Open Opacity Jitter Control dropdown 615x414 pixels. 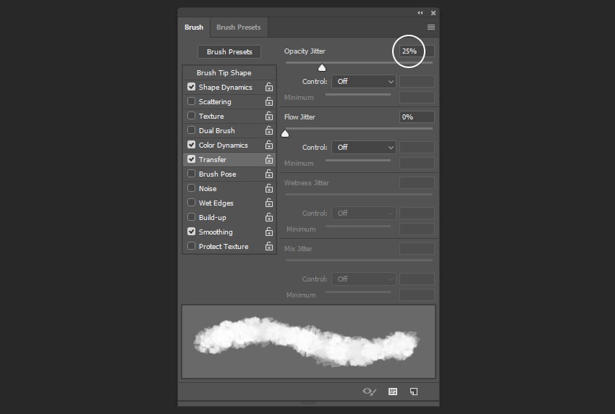click(x=364, y=82)
